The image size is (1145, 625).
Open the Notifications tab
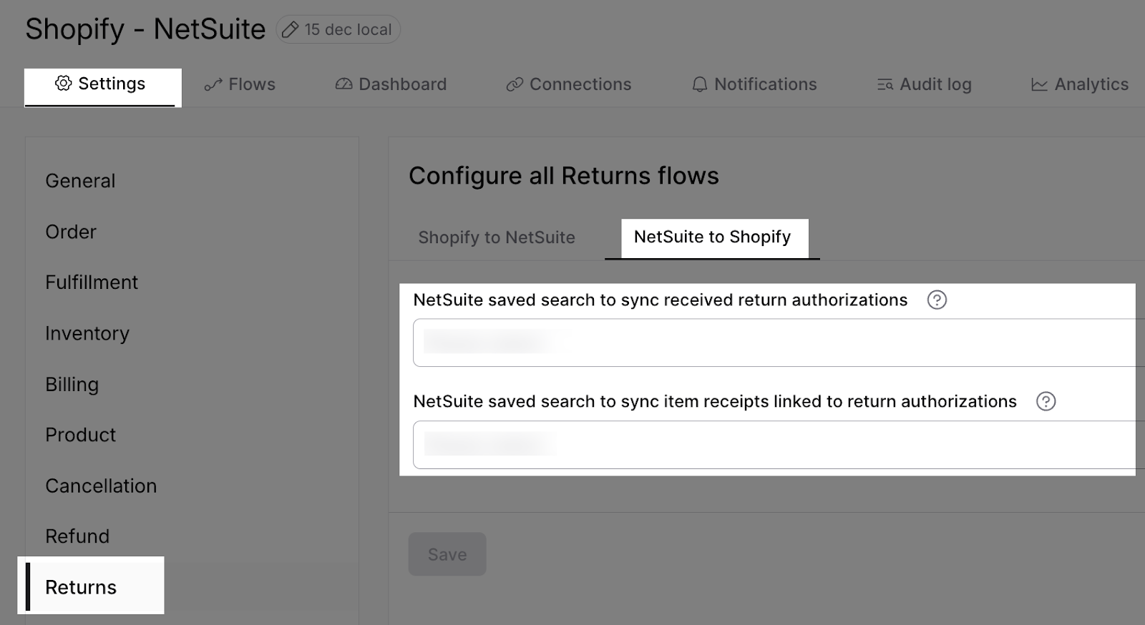pos(754,84)
